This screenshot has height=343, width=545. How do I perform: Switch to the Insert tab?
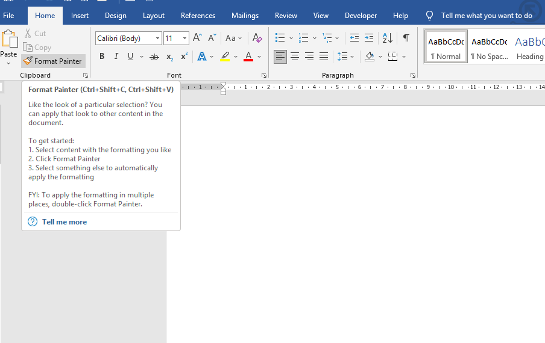click(80, 16)
